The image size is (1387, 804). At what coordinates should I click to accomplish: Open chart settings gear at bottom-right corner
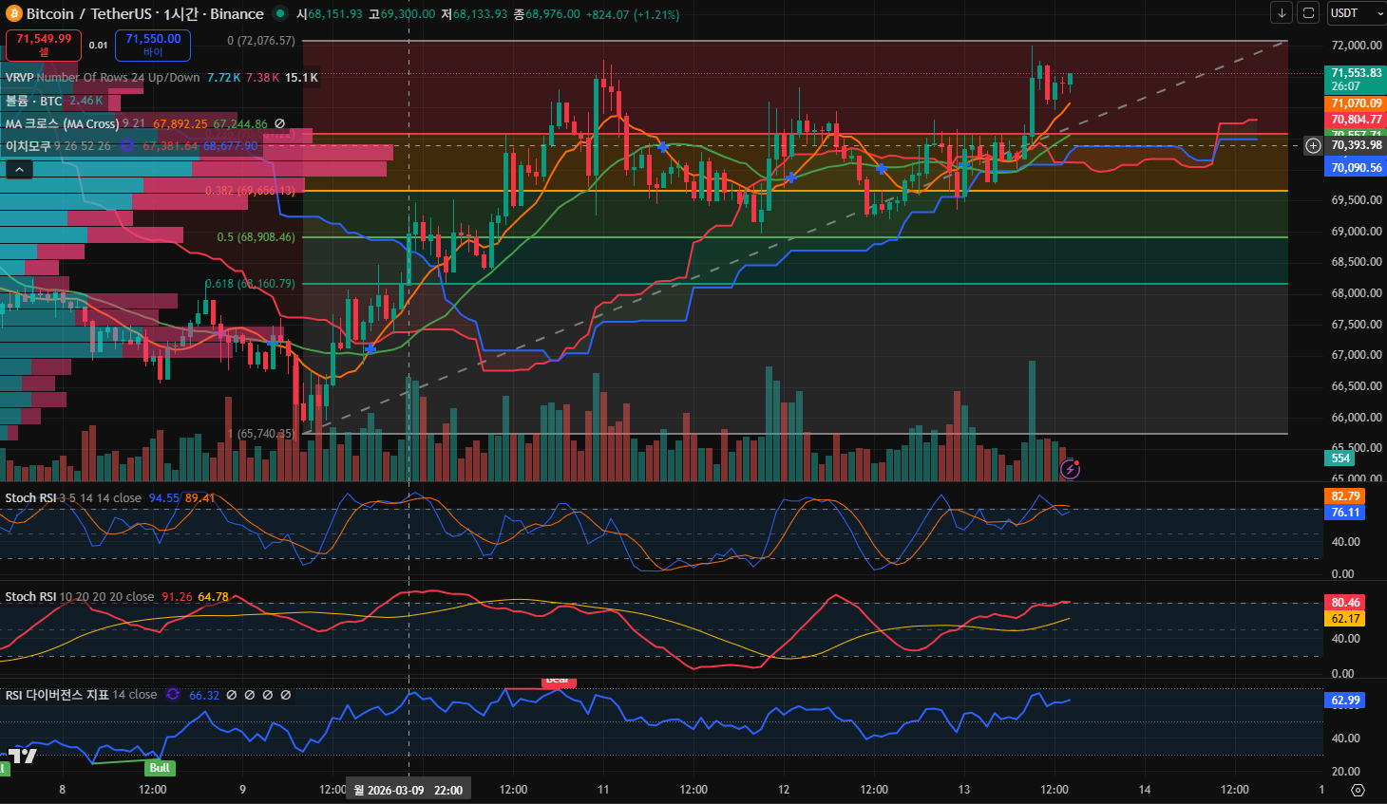click(1358, 790)
